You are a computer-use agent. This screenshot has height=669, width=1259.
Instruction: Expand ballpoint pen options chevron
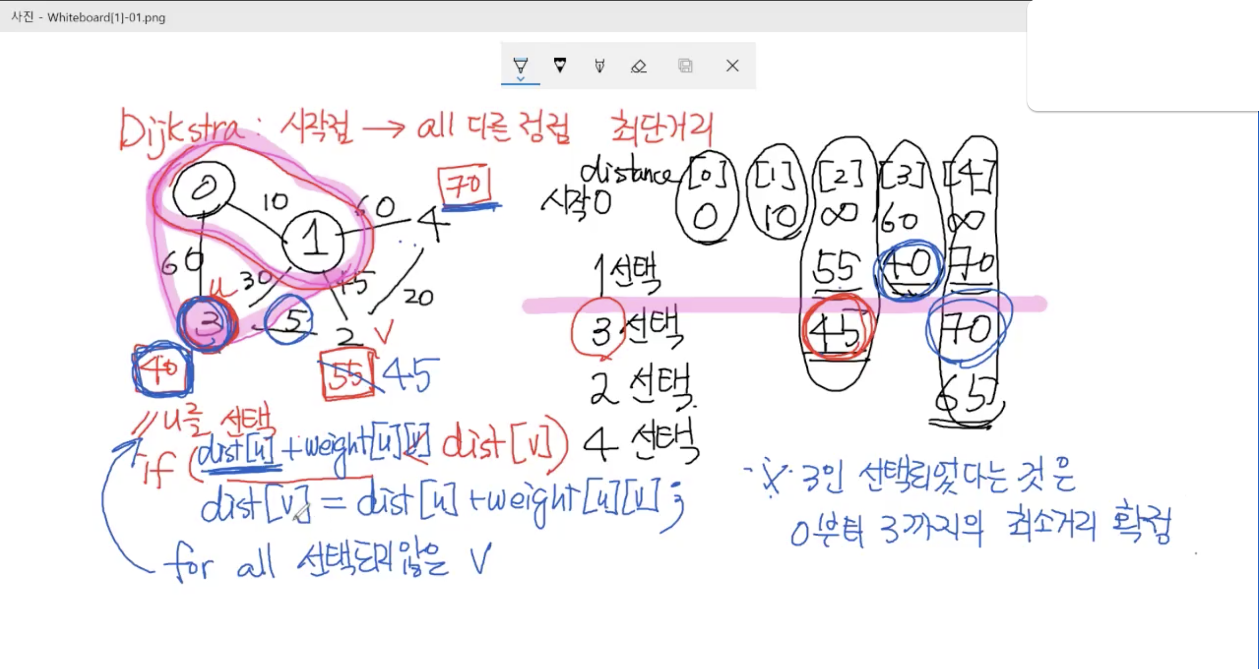[x=520, y=79]
